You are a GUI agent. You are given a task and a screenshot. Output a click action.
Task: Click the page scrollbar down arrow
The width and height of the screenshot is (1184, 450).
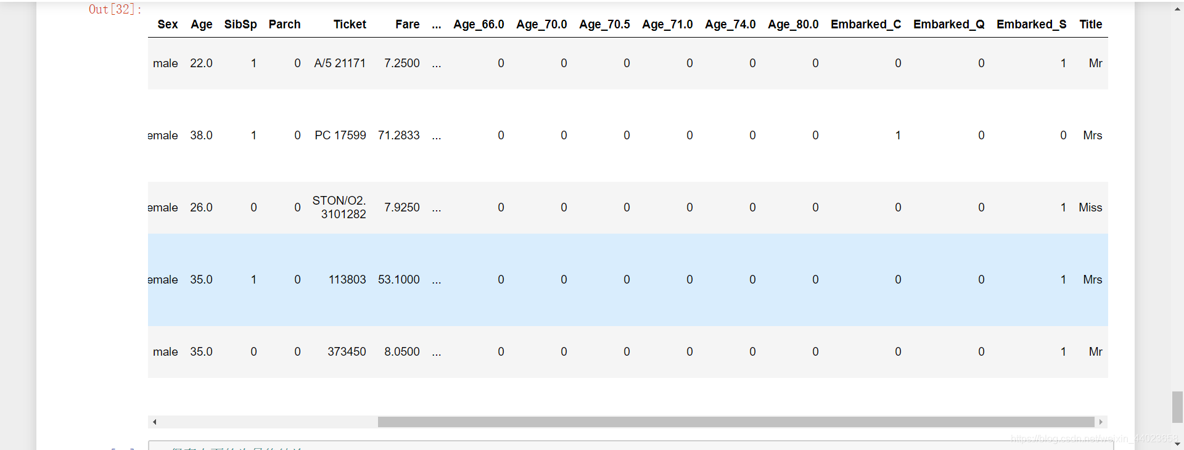click(1177, 443)
